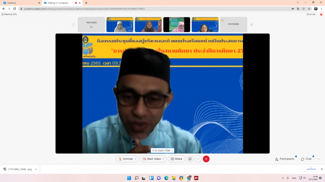325x182 pixels.
Task: Unmute the microphone
Action: [125, 159]
